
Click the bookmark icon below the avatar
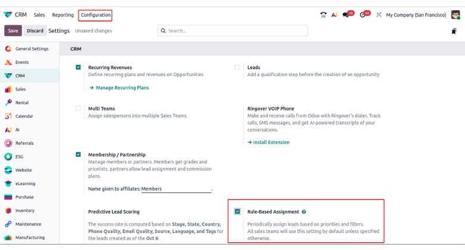[x=454, y=31]
